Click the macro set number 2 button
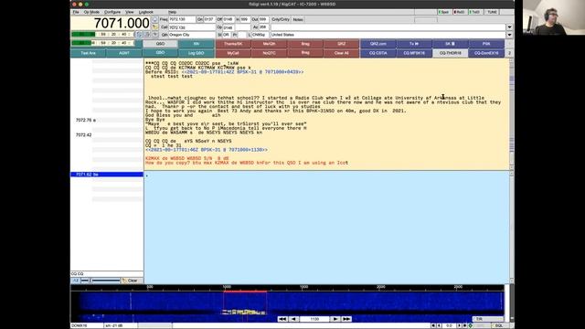The image size is (585, 329). coord(509,53)
